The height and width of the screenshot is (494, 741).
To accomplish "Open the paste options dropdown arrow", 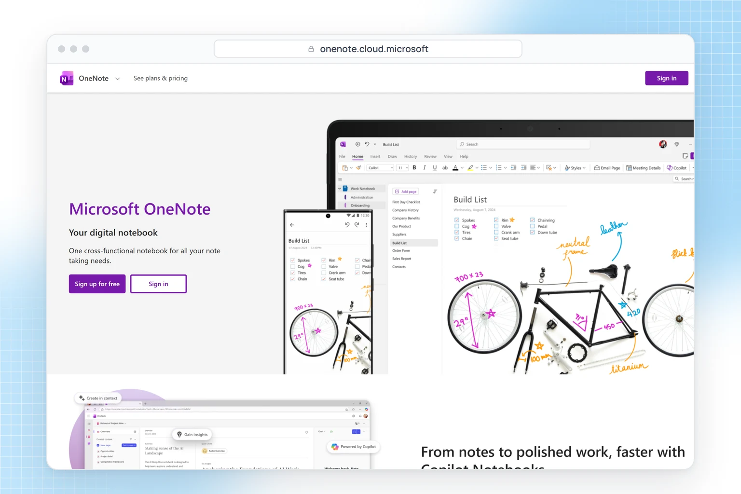I will click(351, 168).
